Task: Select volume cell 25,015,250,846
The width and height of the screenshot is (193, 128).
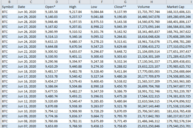Action: [152, 126]
